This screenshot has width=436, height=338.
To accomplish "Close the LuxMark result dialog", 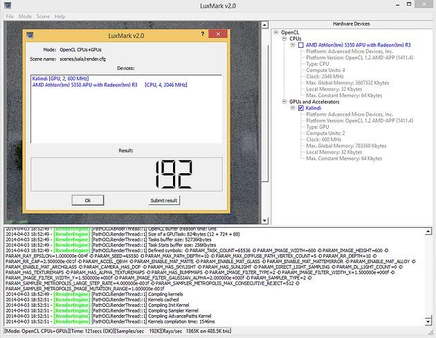I will pos(218,34).
